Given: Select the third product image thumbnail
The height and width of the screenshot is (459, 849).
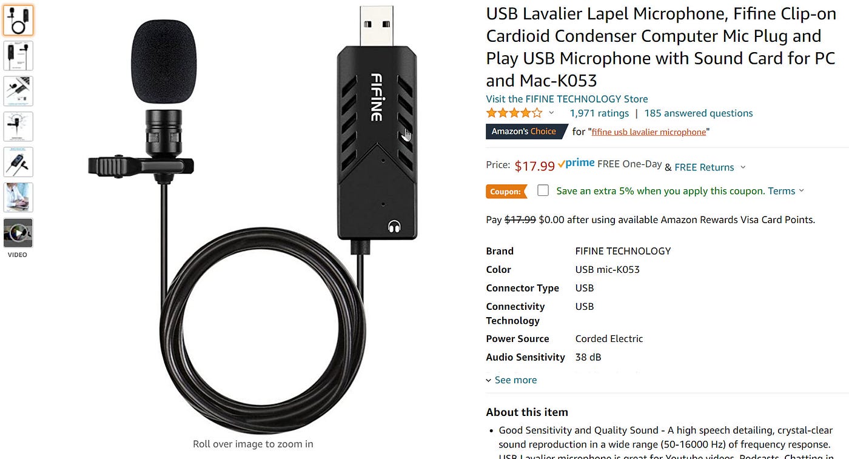Looking at the screenshot, I should [x=18, y=91].
